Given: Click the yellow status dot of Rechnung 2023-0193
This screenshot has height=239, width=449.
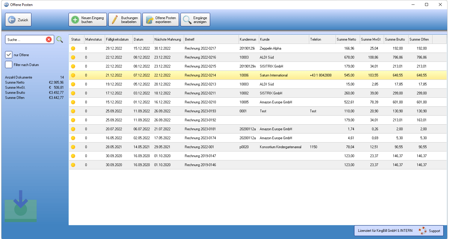Looking at the screenshot, I should pyautogui.click(x=73, y=111).
